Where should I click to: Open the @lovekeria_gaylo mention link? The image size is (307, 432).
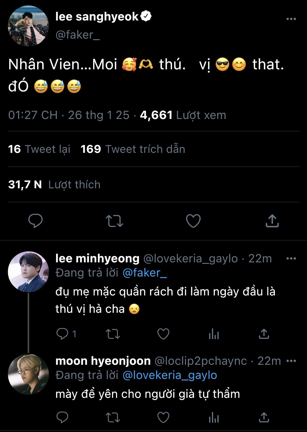pyautogui.click(x=170, y=375)
